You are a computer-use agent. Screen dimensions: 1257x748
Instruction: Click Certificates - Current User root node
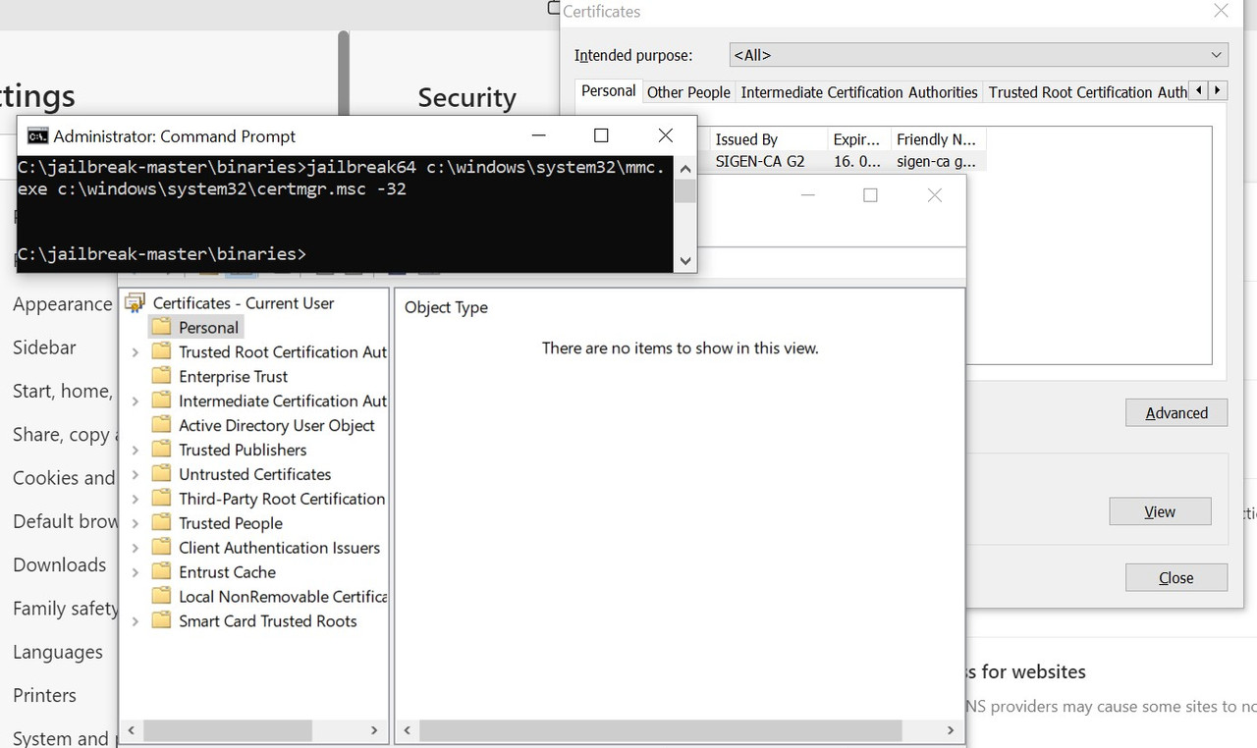(x=244, y=303)
